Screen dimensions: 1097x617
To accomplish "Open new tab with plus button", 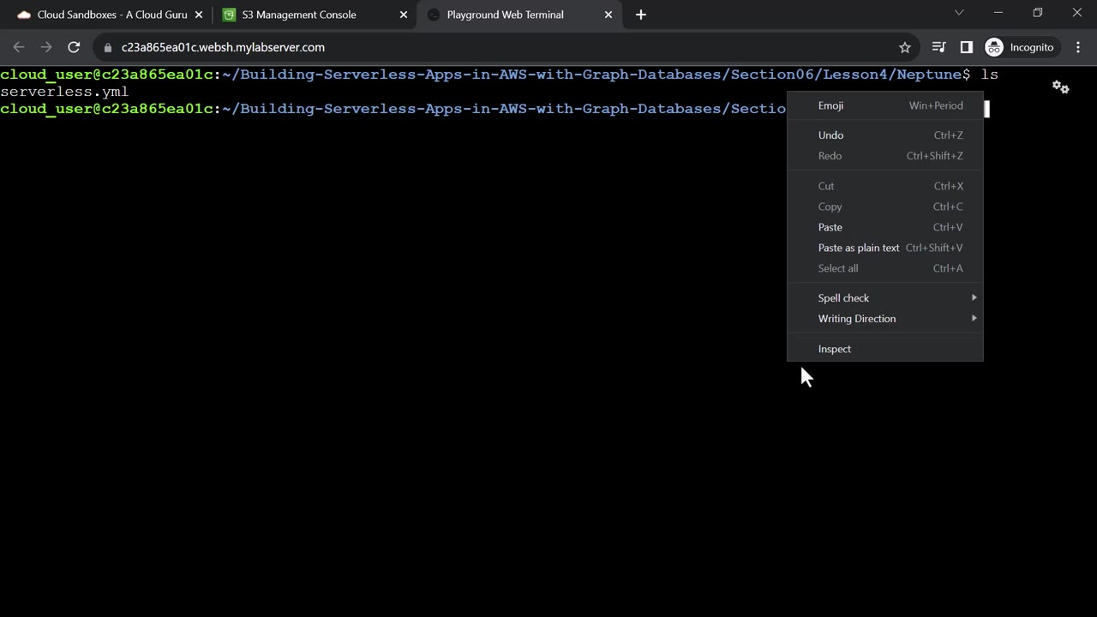I will 641,15.
